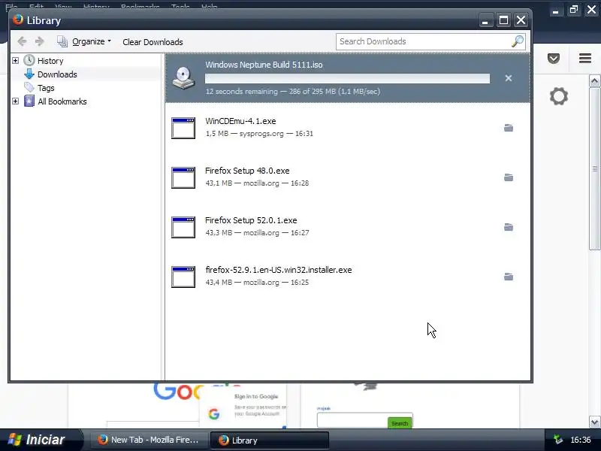The image size is (601, 451).
Task: Select Tags in the sidebar
Action: pyautogui.click(x=46, y=88)
